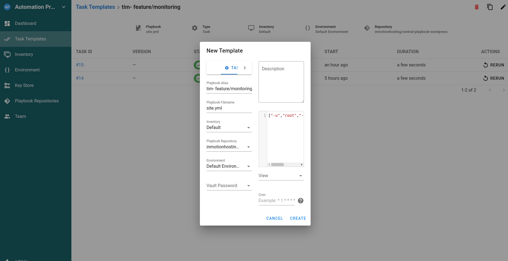Click the Type gear icon in the header
The height and width of the screenshot is (261, 508).
pyautogui.click(x=195, y=28)
